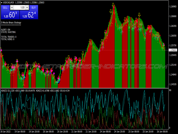
Task: Click the 19 Jan 08:00 time label
Action: (20, 132)
